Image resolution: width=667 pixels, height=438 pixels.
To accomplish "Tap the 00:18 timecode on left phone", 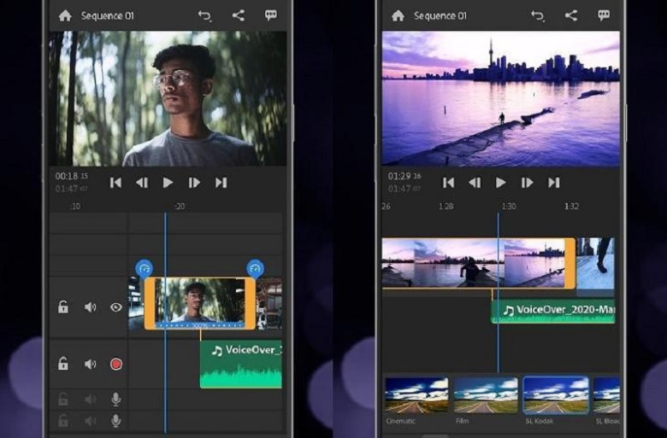I will 72,176.
